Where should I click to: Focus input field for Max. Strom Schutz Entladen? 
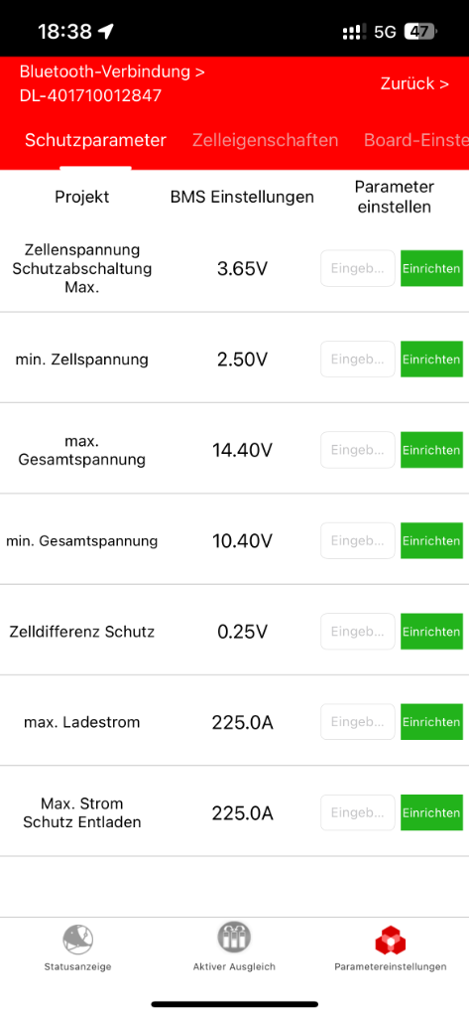click(x=358, y=812)
